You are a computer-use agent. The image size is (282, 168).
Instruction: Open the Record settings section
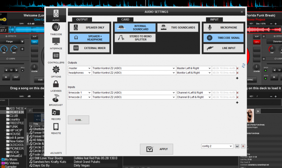point(56,114)
